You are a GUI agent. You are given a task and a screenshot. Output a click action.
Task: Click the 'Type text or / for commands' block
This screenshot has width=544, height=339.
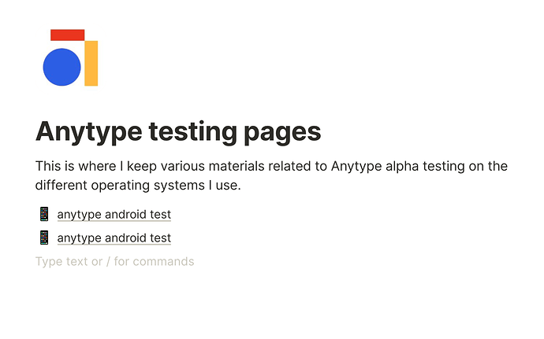click(115, 261)
